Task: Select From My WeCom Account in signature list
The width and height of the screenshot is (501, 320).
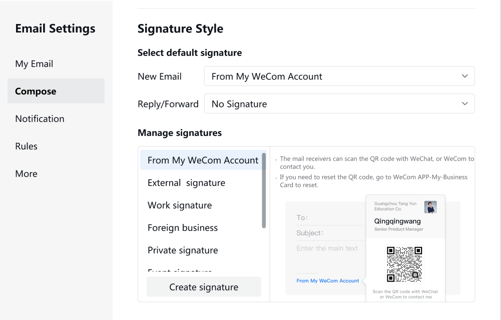Action: 203,160
